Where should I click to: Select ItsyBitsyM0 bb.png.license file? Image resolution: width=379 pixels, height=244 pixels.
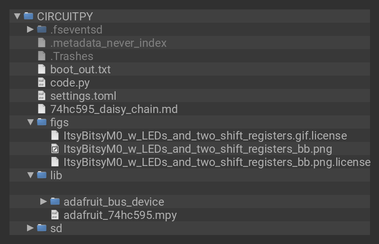tap(217, 162)
